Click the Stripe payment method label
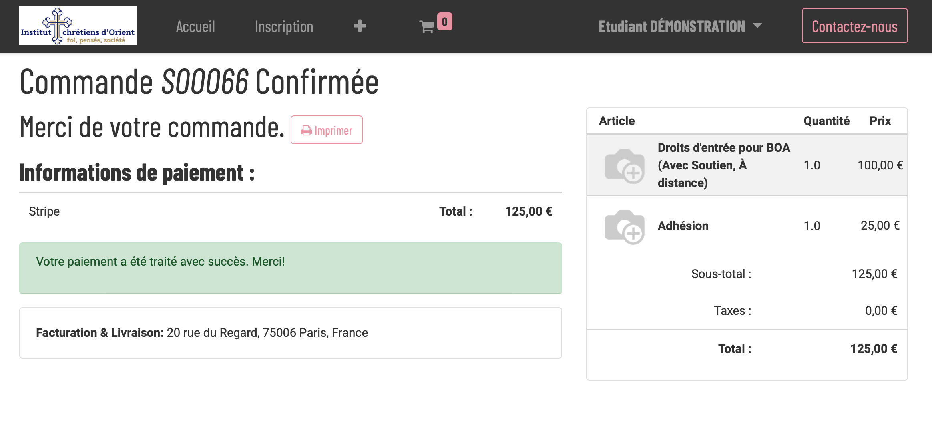The image size is (932, 423). pyautogui.click(x=44, y=211)
